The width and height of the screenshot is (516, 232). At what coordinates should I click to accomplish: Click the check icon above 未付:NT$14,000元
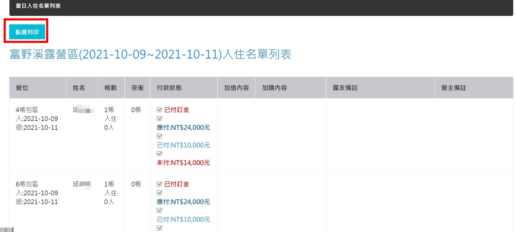tap(160, 154)
